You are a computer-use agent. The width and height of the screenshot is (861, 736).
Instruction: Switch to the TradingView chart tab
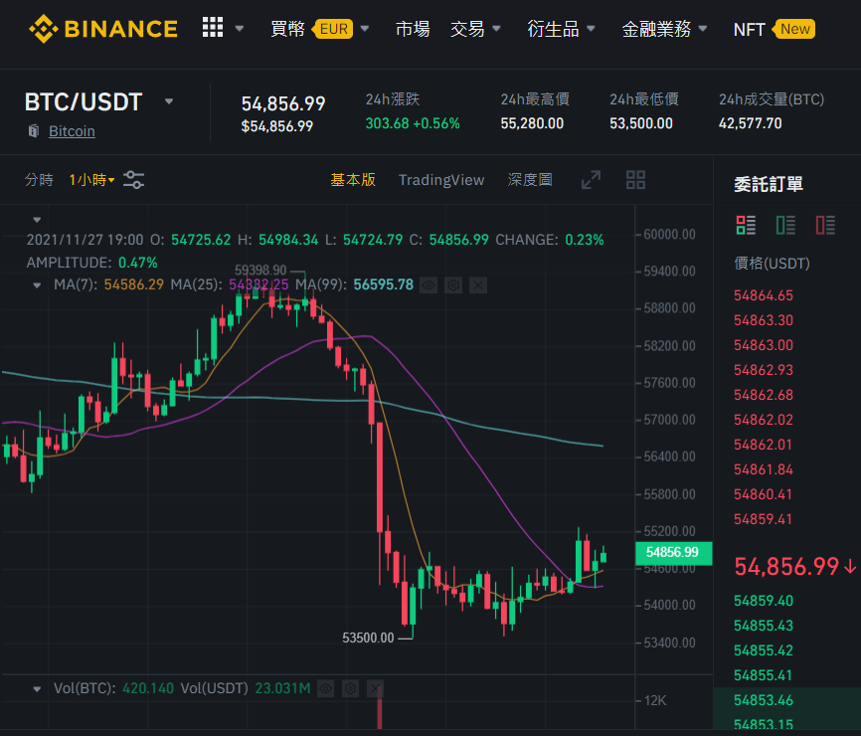point(441,180)
